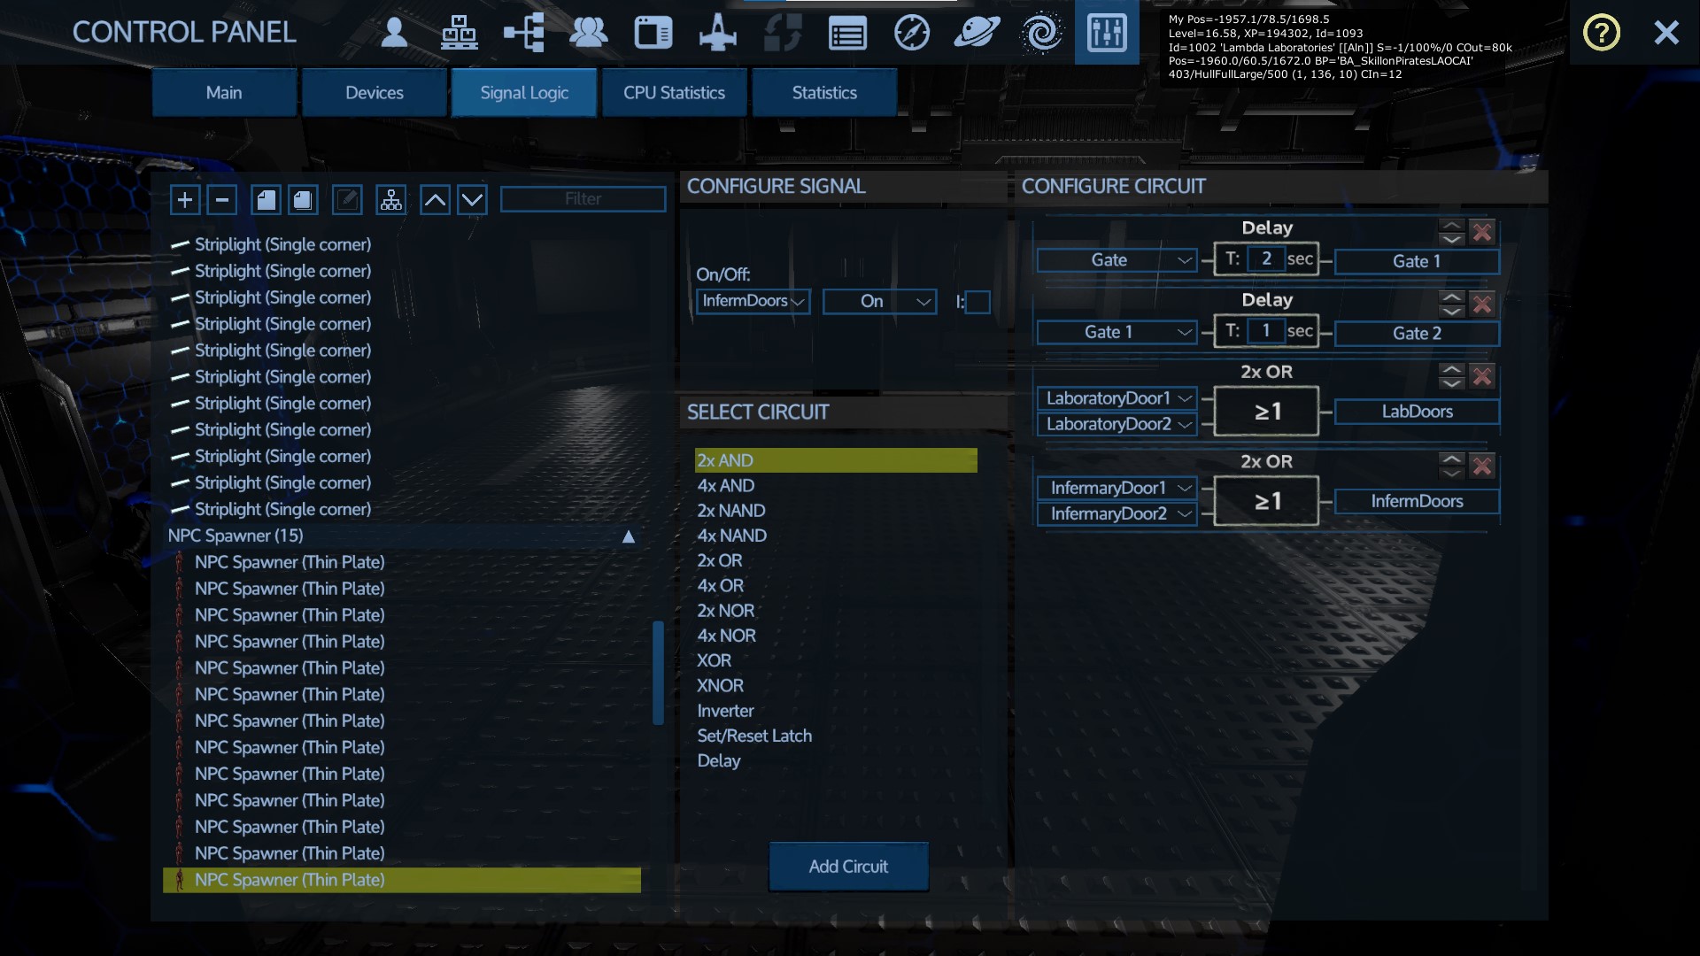Click the Add Circuit button
The image size is (1700, 956).
pos(847,867)
